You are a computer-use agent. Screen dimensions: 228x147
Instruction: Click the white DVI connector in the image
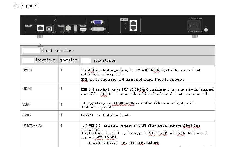(98, 29)
